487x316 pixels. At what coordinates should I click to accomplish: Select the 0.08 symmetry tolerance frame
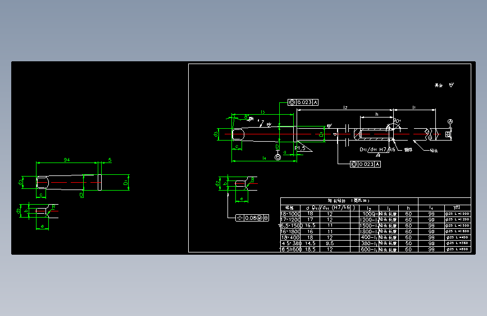click(x=252, y=218)
